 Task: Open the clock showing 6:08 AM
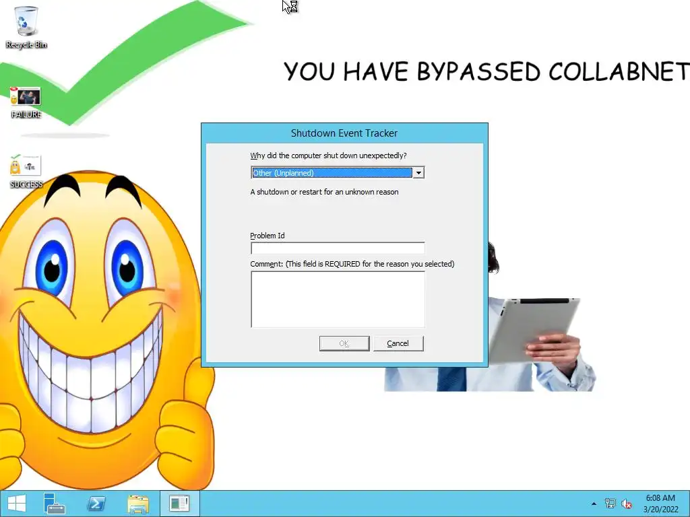click(660, 498)
